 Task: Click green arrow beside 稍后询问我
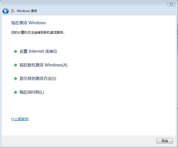pos(15,92)
